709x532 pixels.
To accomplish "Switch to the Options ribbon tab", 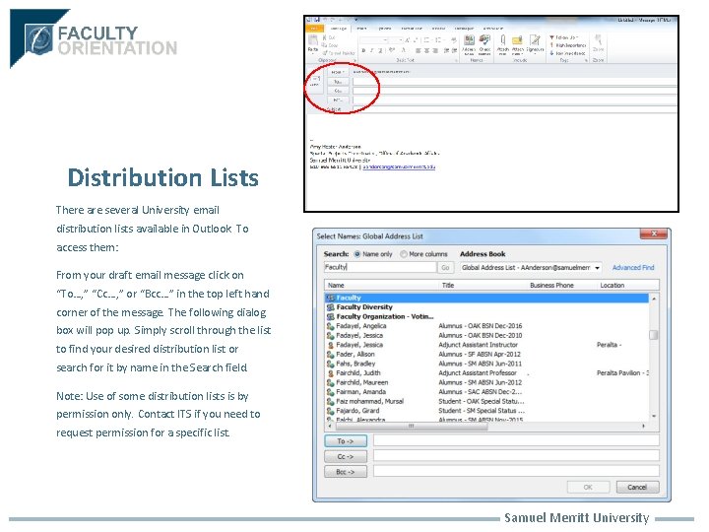I will coord(385,29).
